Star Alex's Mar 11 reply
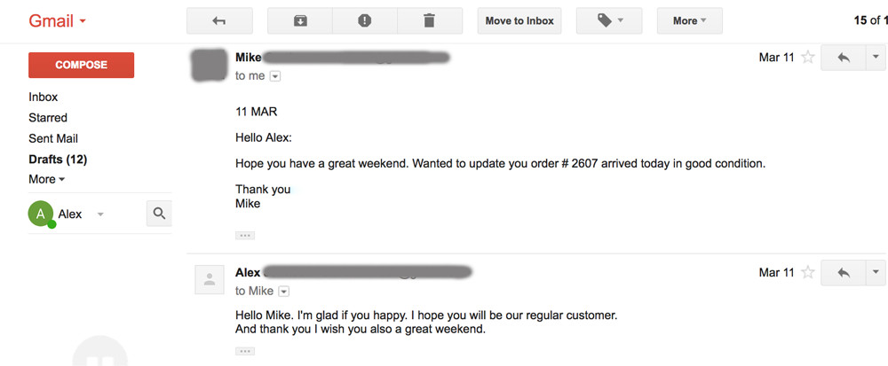 tap(808, 273)
